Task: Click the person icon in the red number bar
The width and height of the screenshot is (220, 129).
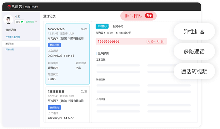Action: [158, 42]
